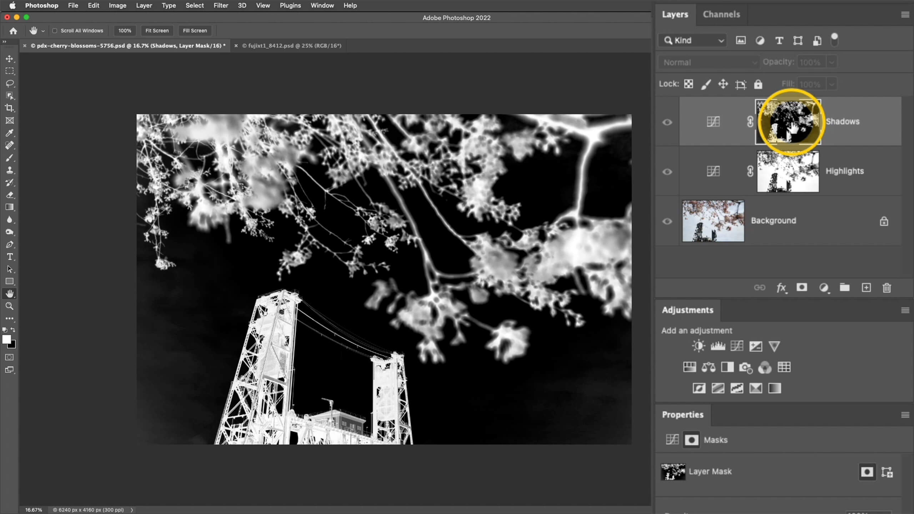Open the Normal blend mode dropdown
This screenshot has width=914, height=514.
[709, 62]
